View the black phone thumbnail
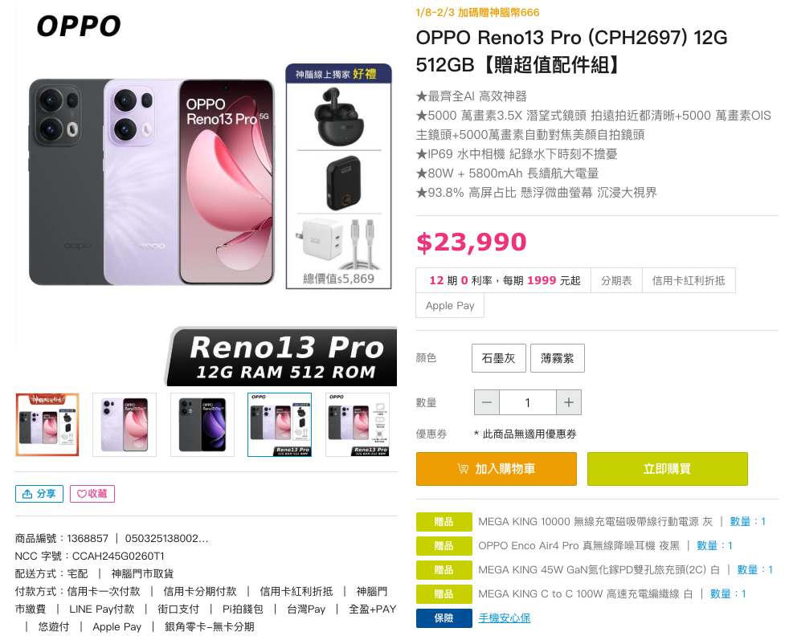Viewport: 789px width, 640px height. tap(202, 425)
